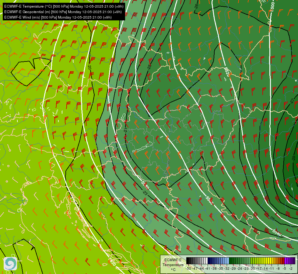
Task: Click the 5620 geopotential contour label
Action: point(113,262)
